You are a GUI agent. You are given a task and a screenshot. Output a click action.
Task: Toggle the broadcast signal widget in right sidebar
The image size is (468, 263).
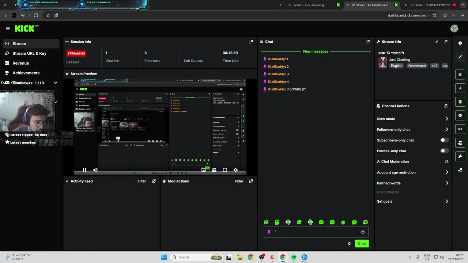(x=460, y=129)
